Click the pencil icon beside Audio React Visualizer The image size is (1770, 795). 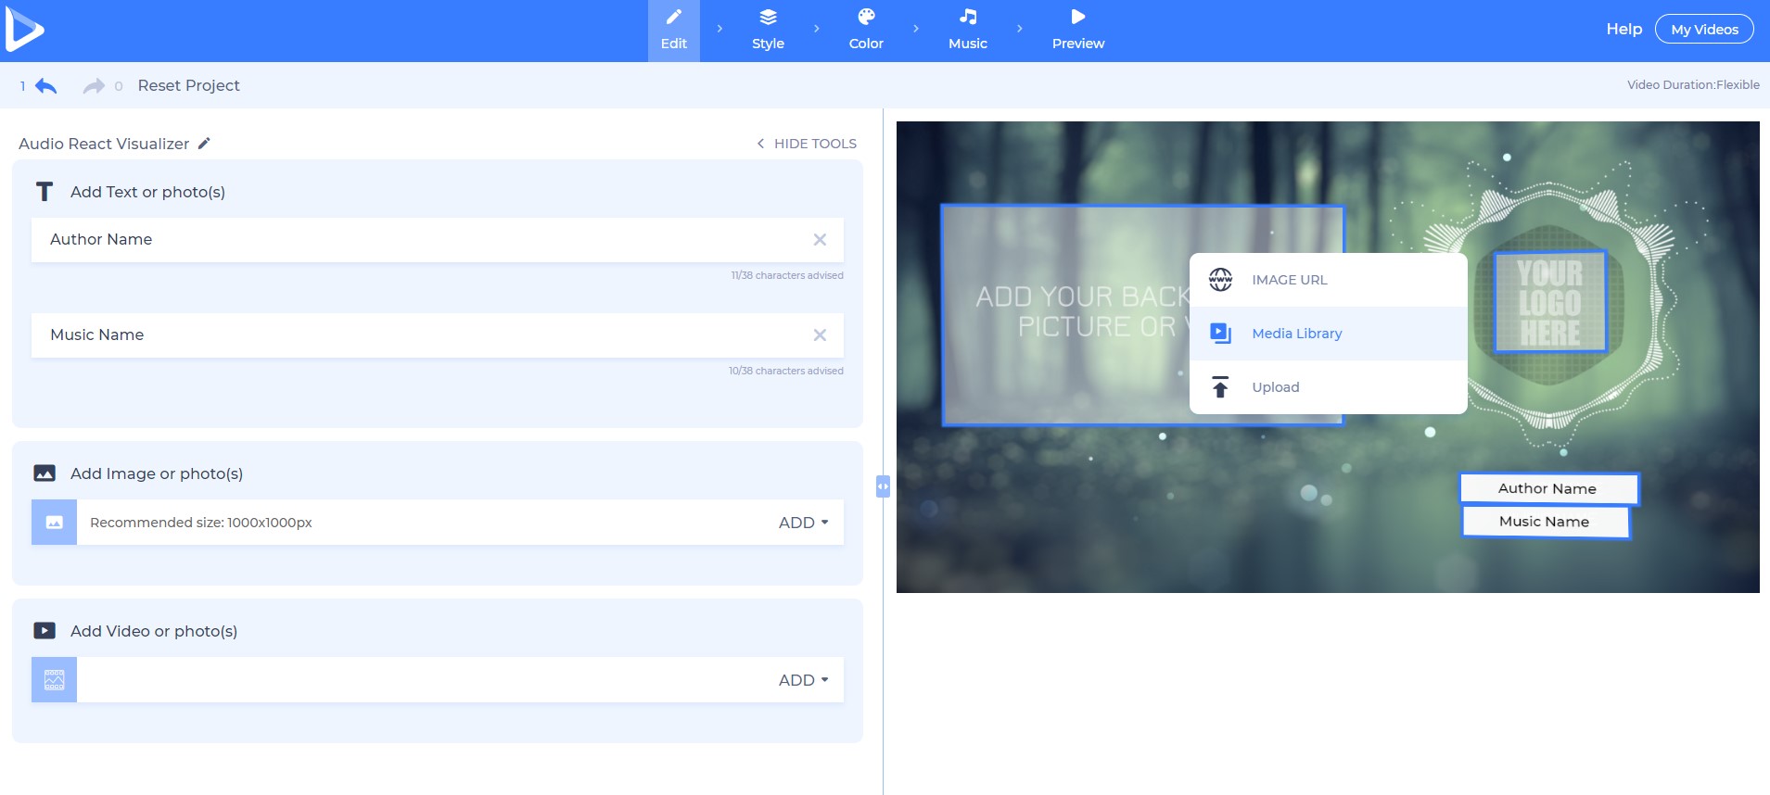tap(204, 143)
